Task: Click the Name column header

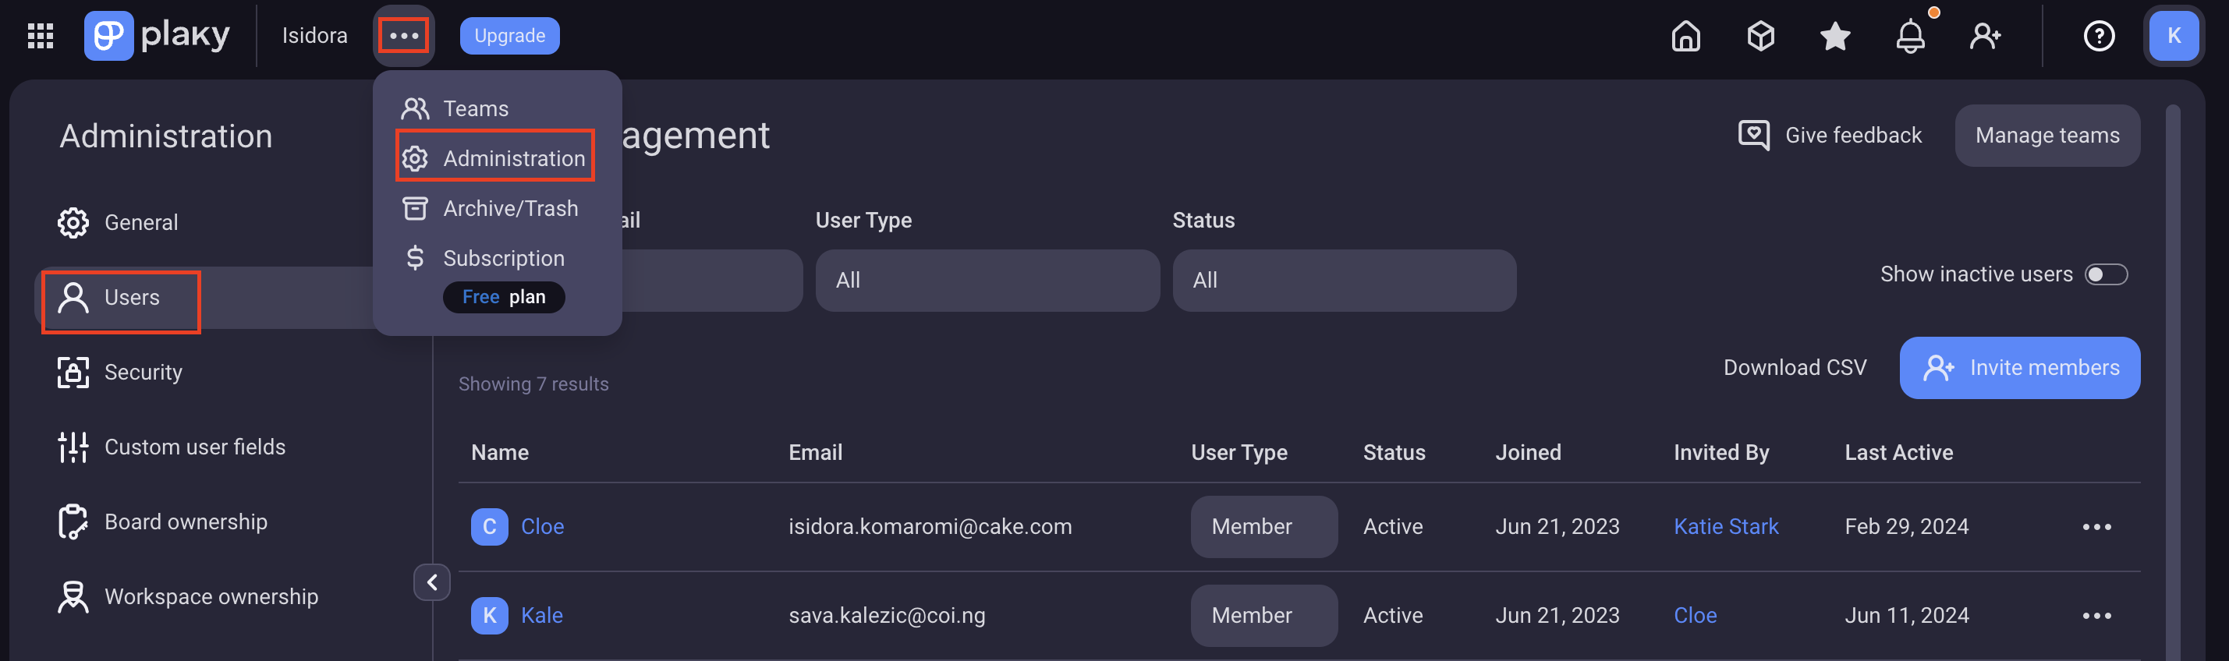Action: coord(499,453)
